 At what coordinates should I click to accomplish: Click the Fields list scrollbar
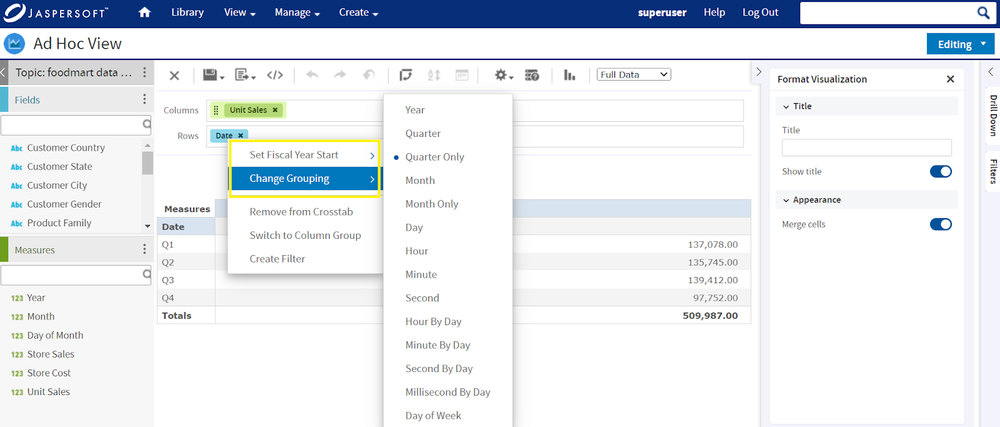pyautogui.click(x=147, y=163)
